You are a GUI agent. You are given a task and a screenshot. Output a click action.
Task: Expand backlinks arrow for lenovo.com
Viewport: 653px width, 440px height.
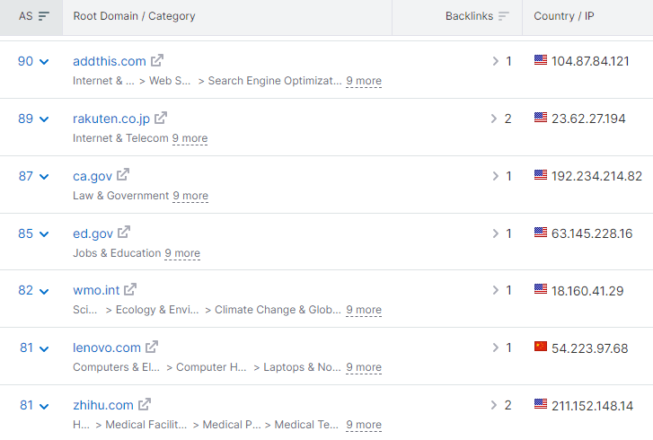(495, 348)
